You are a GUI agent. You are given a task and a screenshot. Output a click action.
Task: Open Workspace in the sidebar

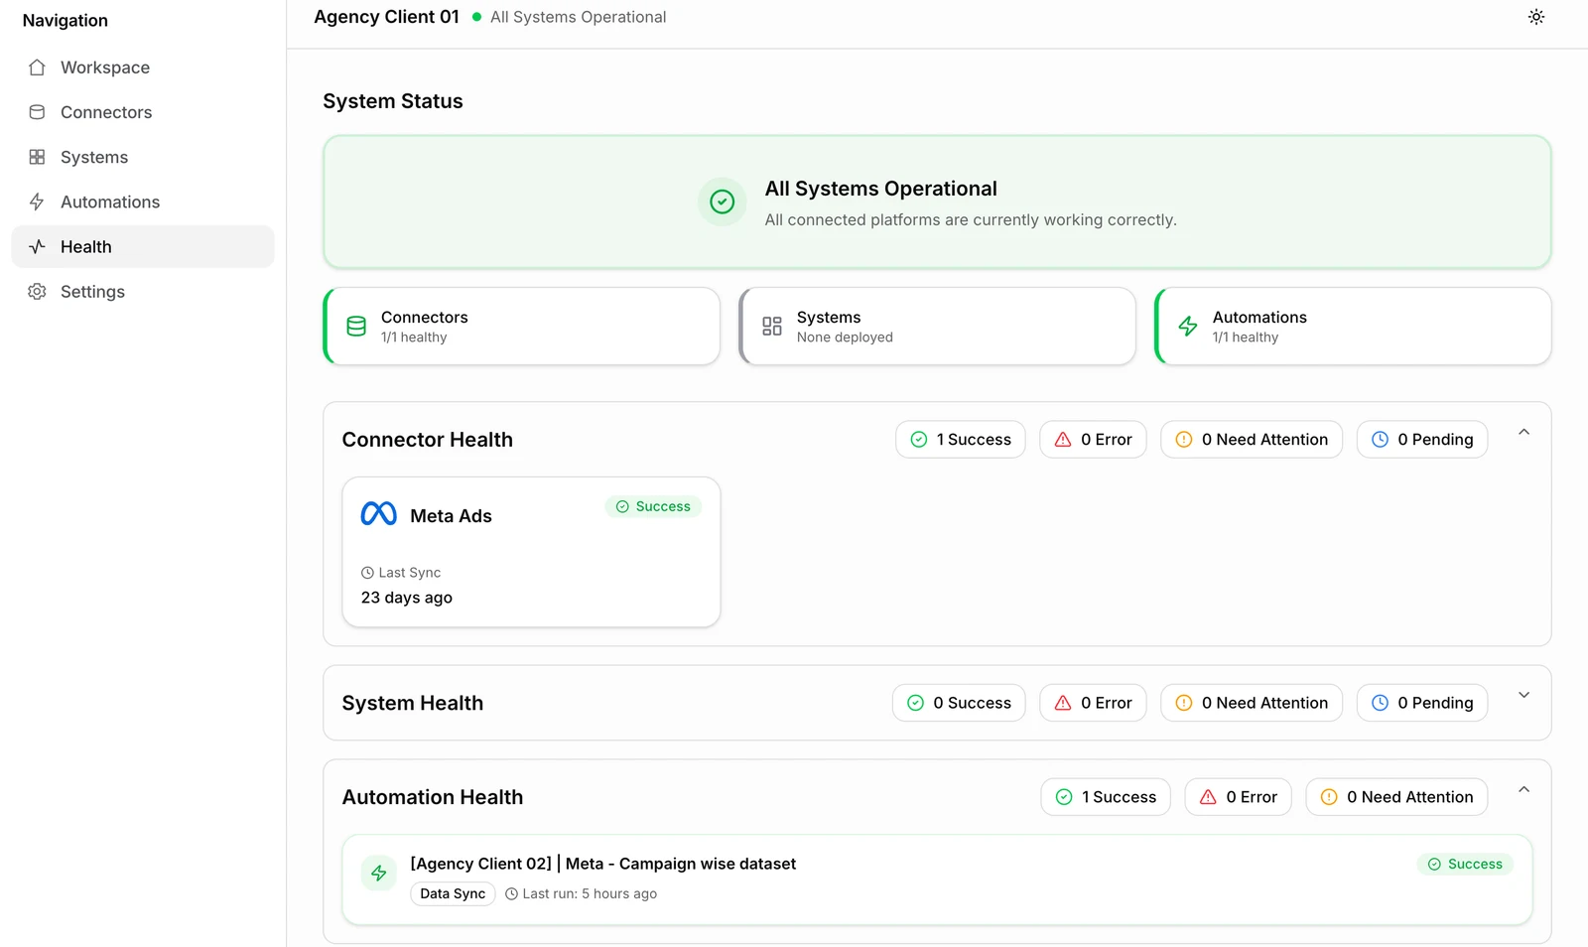tap(143, 68)
